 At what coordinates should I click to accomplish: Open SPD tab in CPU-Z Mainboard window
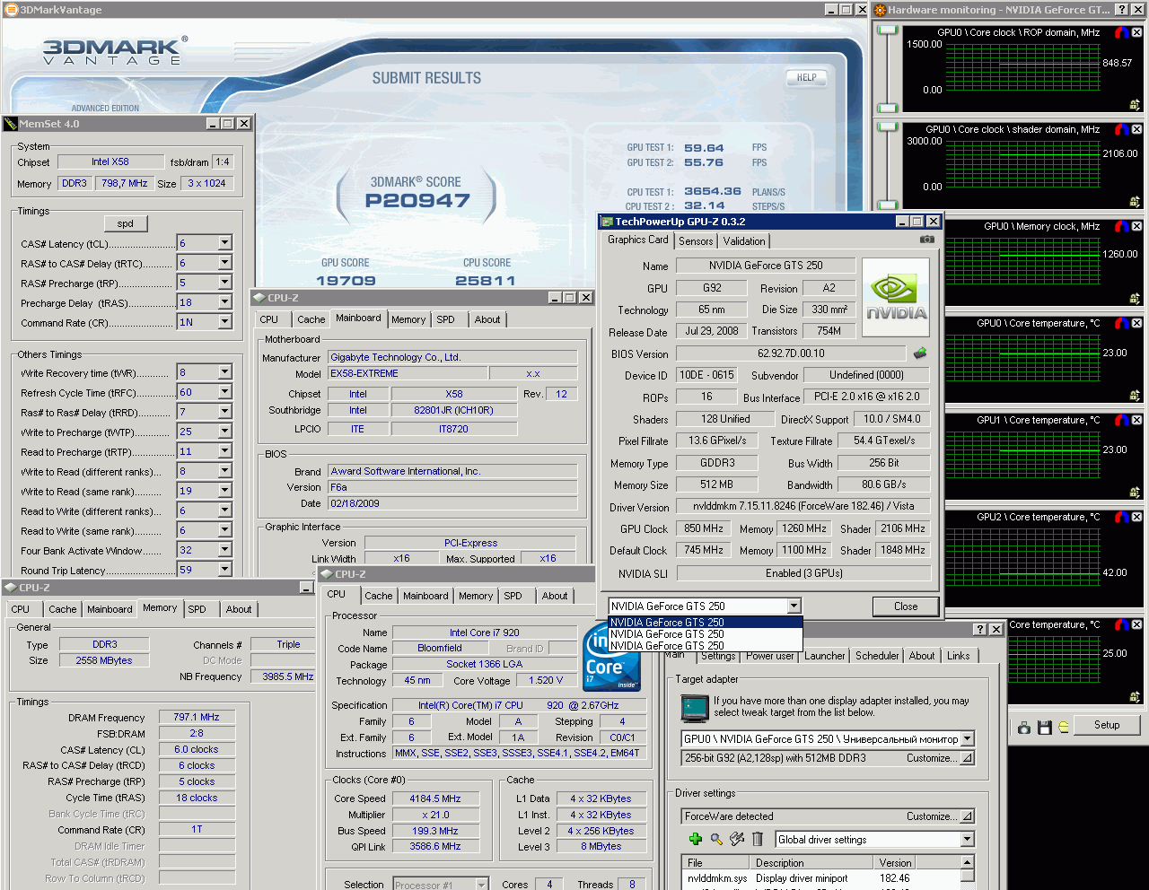(x=445, y=319)
